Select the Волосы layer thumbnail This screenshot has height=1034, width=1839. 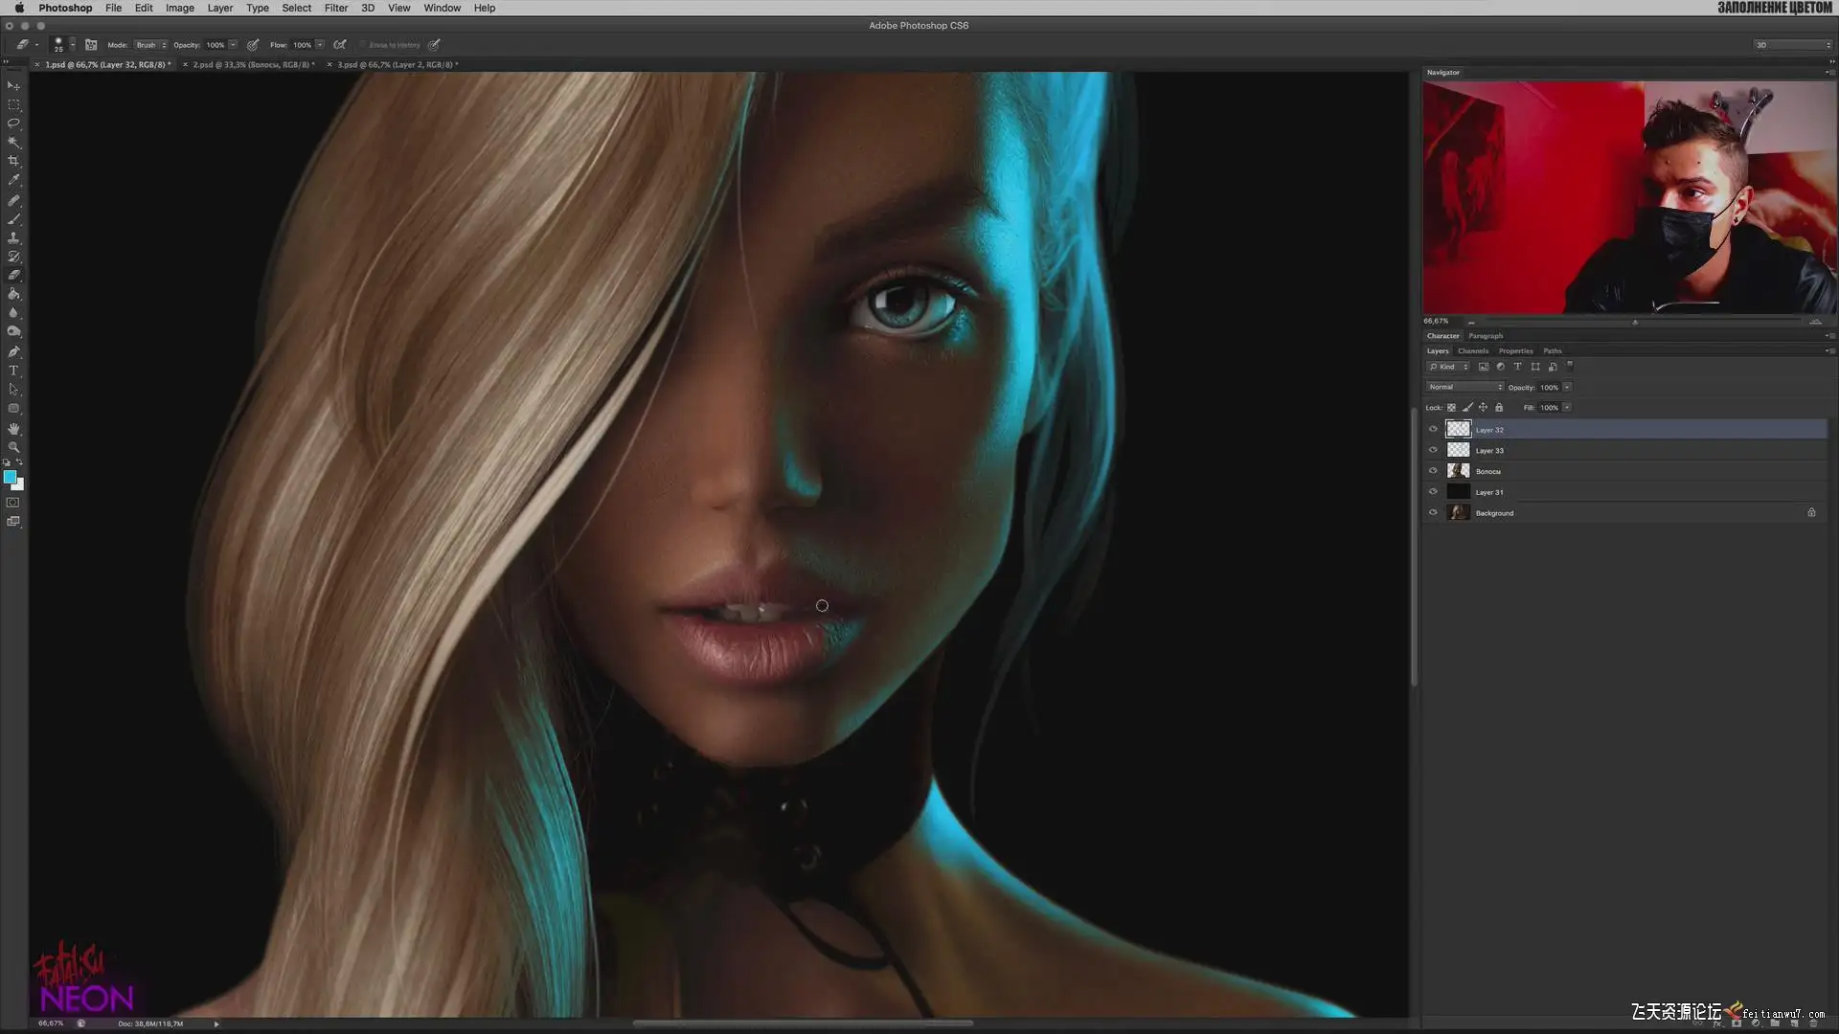click(1458, 471)
